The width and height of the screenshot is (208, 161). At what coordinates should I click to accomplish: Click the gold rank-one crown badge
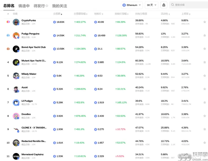coord(8,22)
